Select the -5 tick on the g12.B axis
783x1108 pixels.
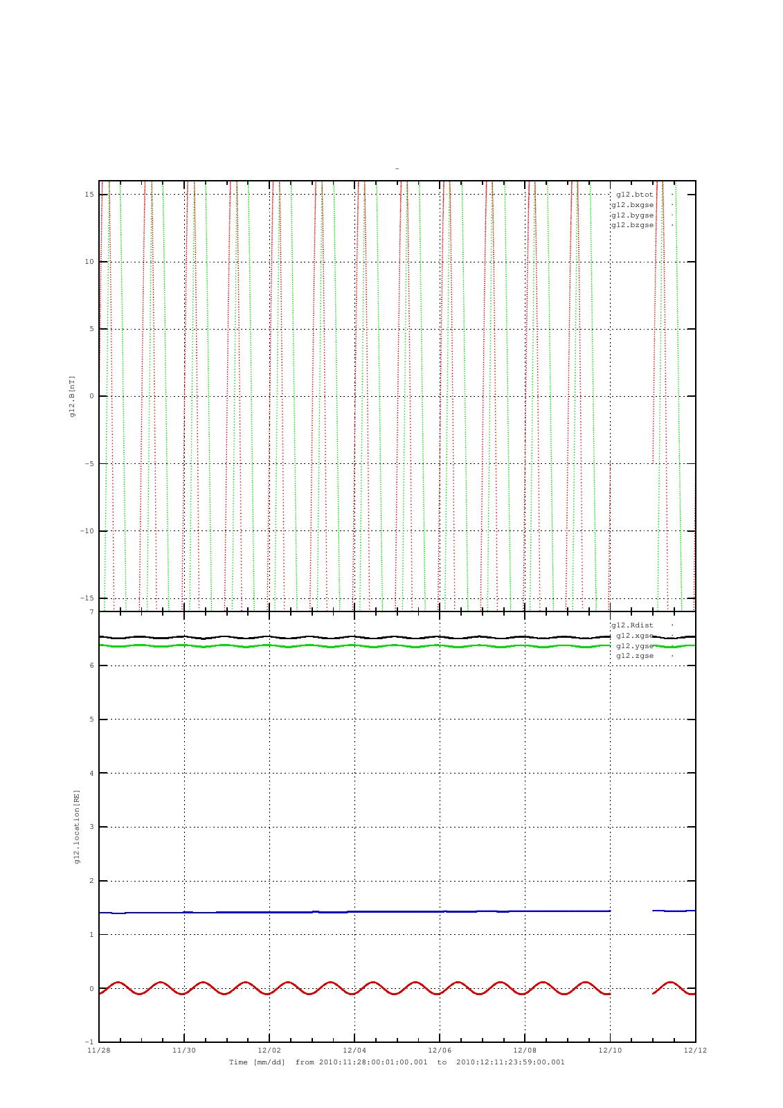(x=89, y=464)
